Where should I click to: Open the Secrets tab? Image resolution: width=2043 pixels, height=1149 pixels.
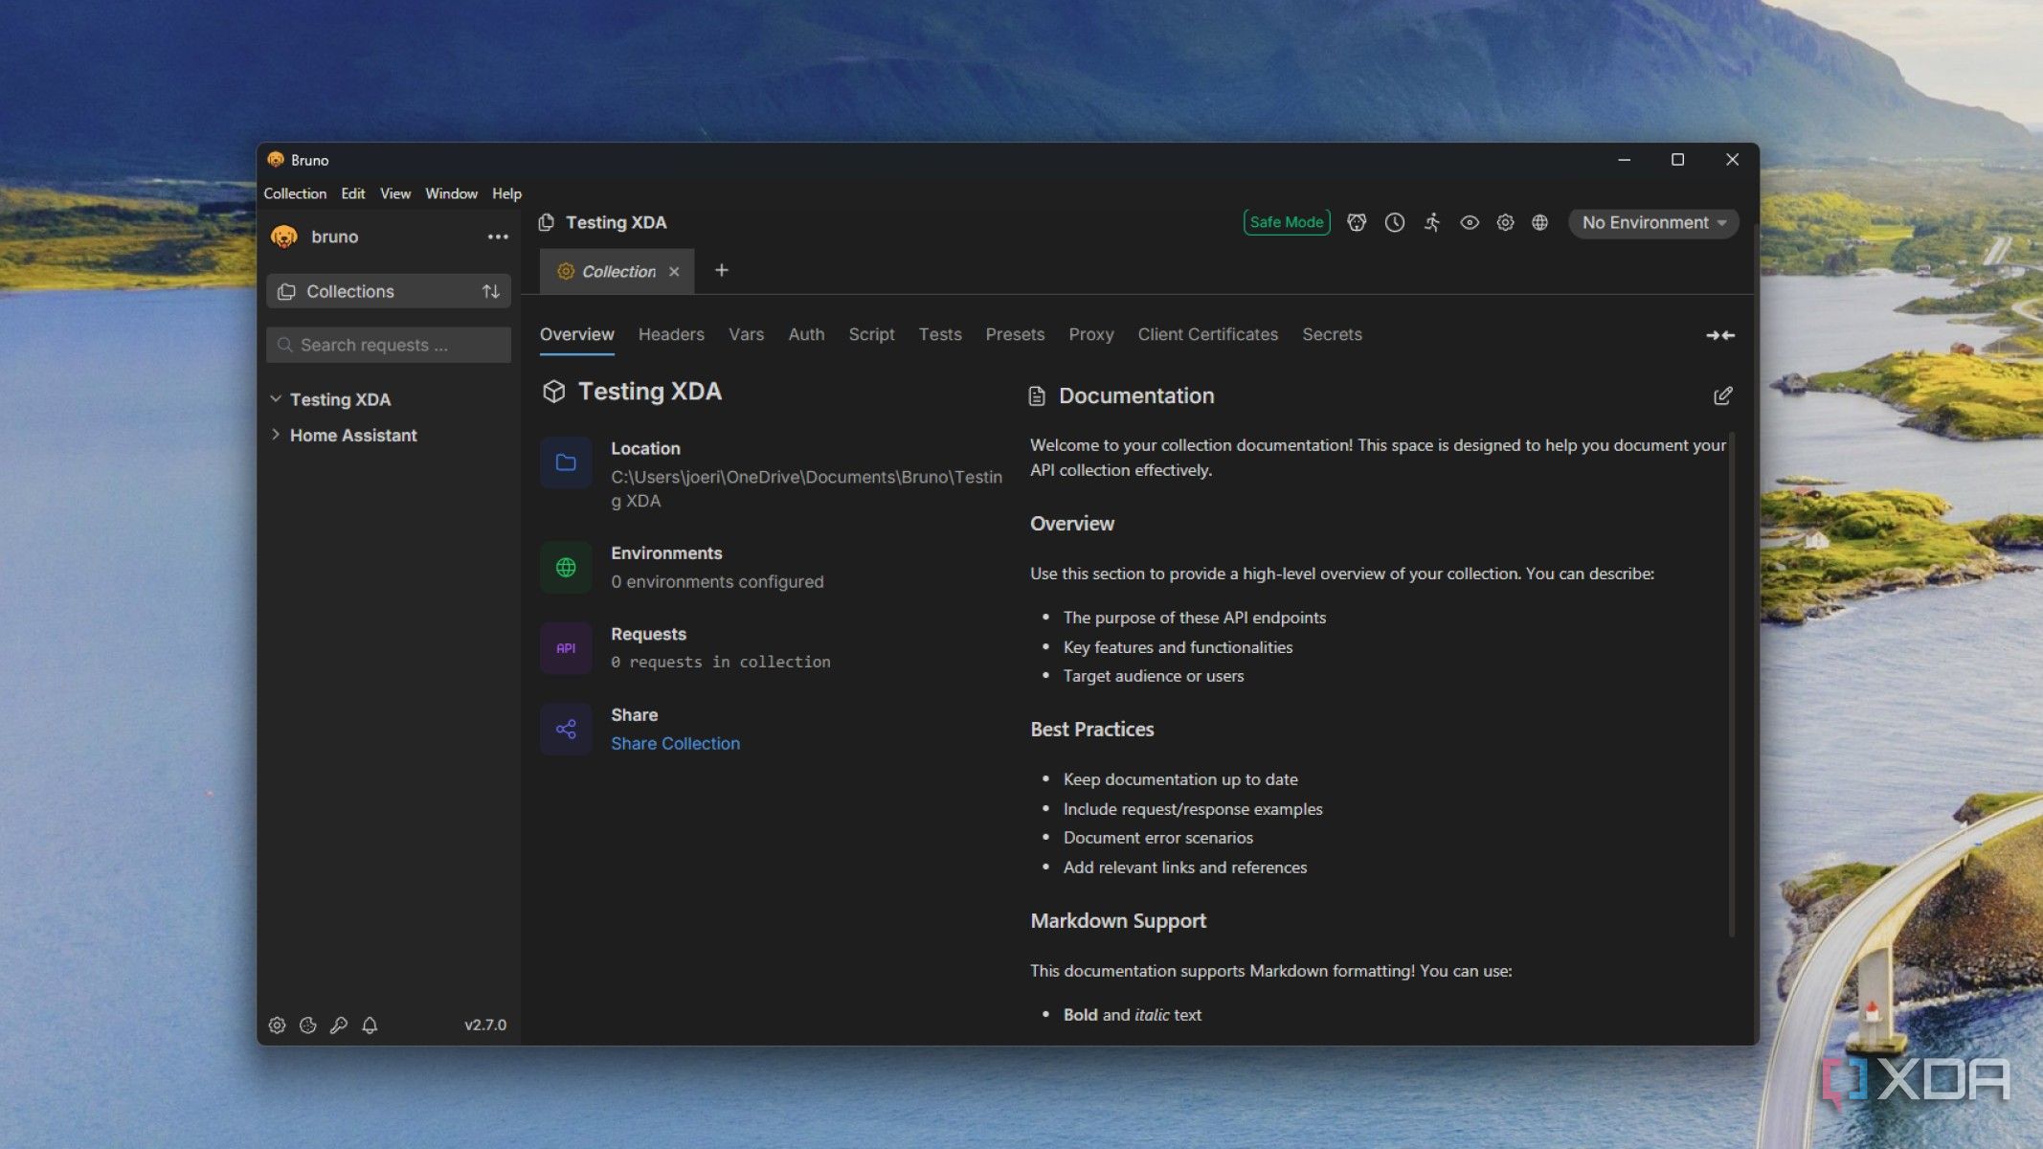(1332, 334)
